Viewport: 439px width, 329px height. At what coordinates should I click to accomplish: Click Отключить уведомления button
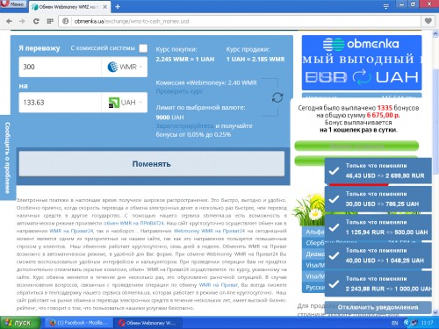(378, 307)
